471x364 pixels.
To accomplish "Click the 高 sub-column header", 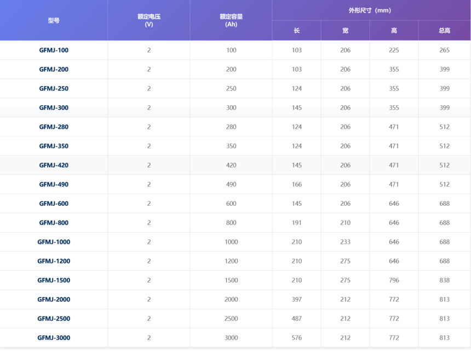I will pos(394,30).
